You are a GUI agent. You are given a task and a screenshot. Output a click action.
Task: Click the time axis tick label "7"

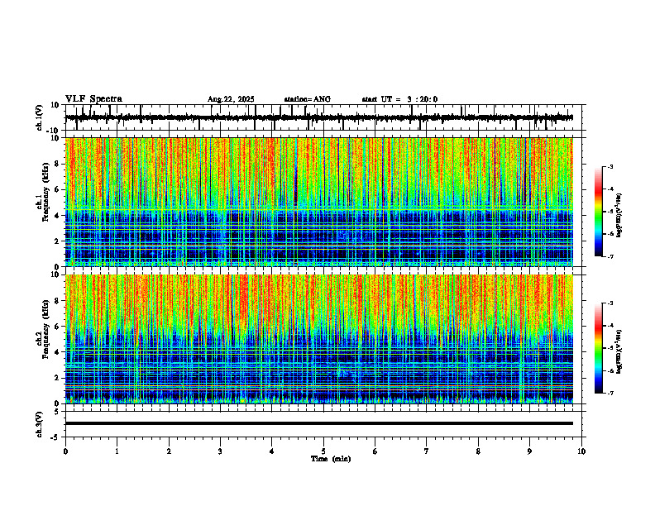click(x=427, y=451)
